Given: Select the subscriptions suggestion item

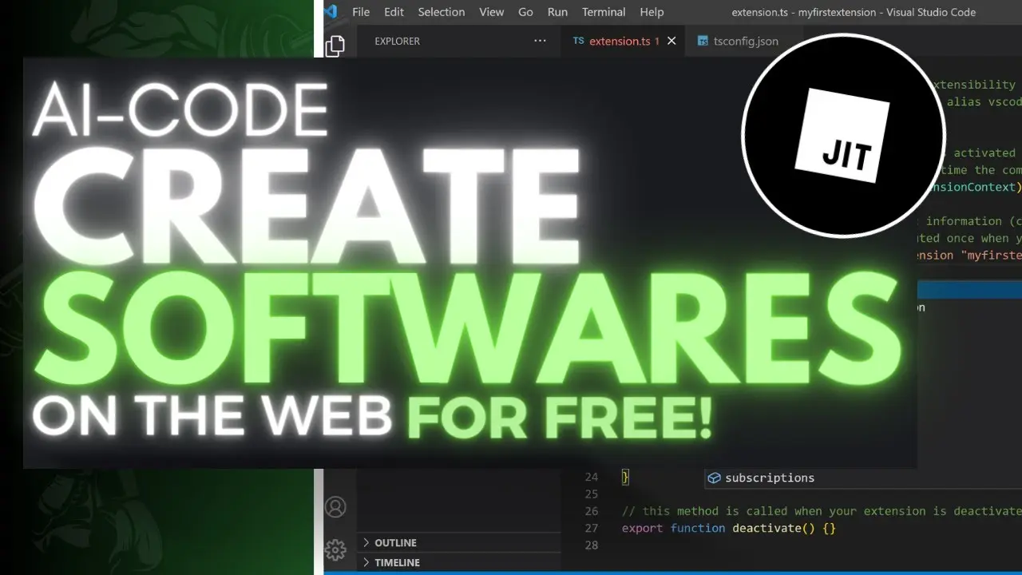Looking at the screenshot, I should pos(863,478).
